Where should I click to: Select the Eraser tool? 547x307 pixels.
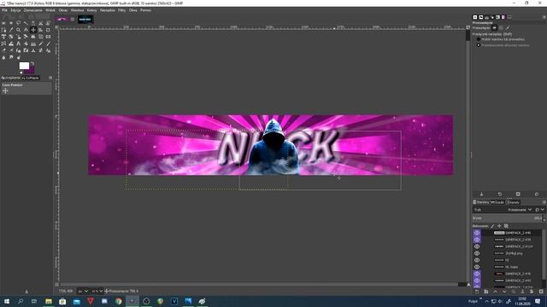point(3,50)
